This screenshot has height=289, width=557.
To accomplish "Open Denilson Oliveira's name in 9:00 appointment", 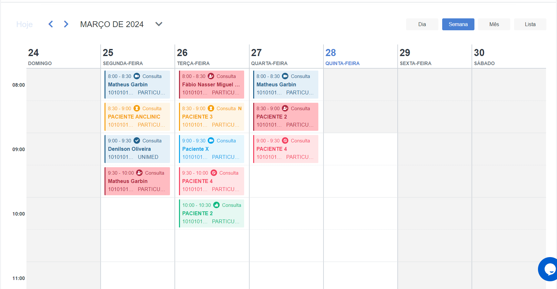I will tap(129, 149).
